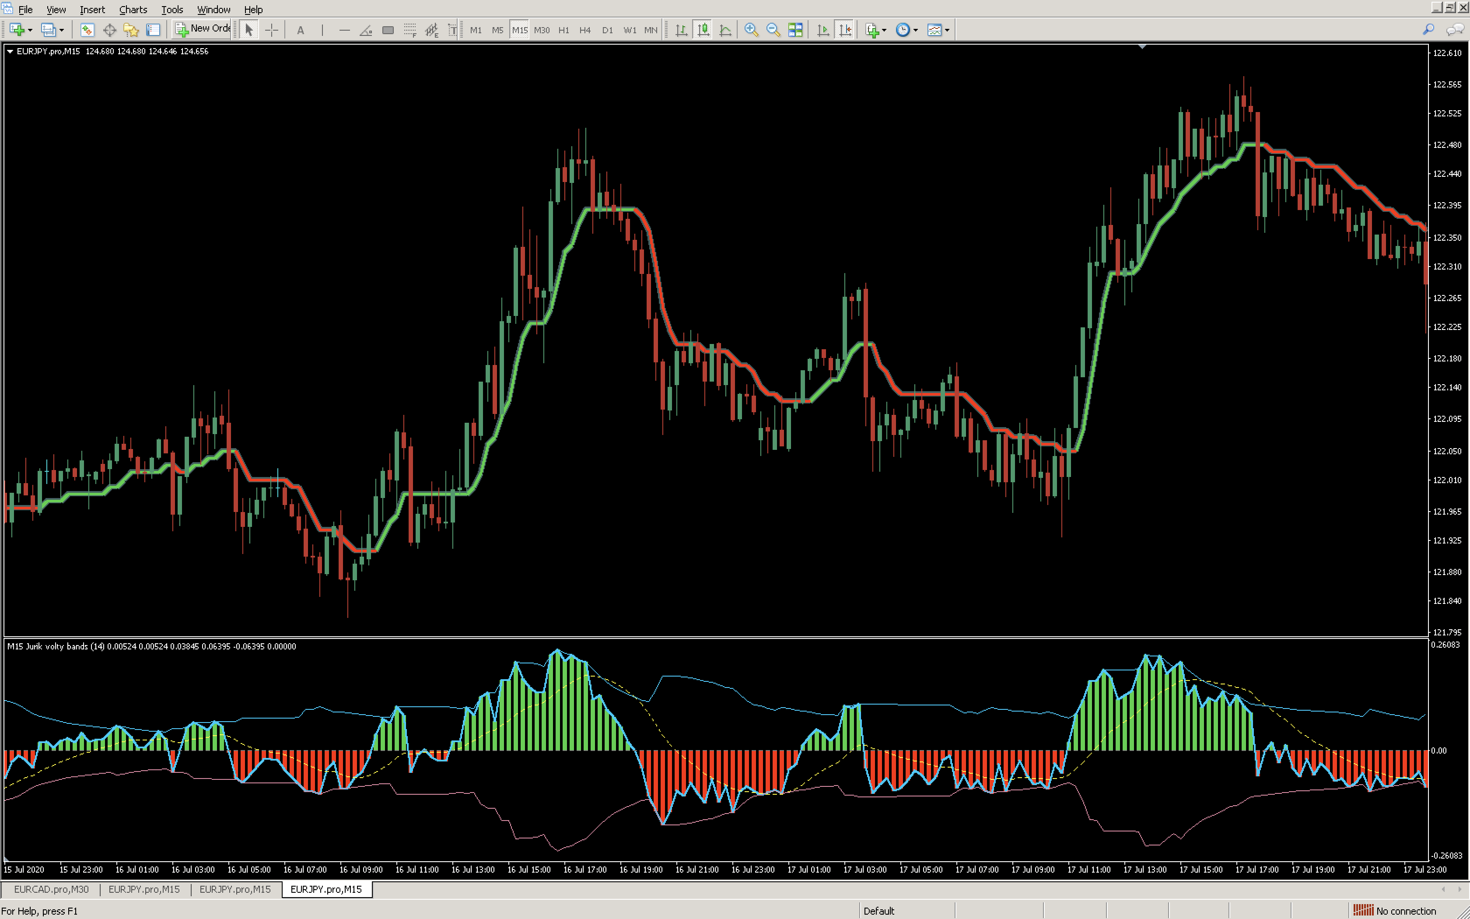Screen dimensions: 1470x919
Task: Switch timeframe to H4
Action: [x=584, y=30]
